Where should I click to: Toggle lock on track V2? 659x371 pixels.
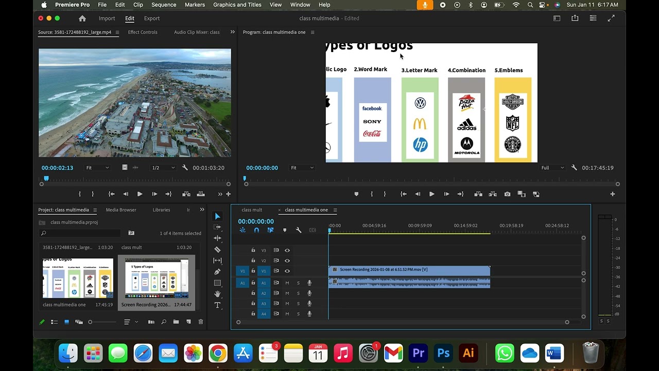click(253, 261)
